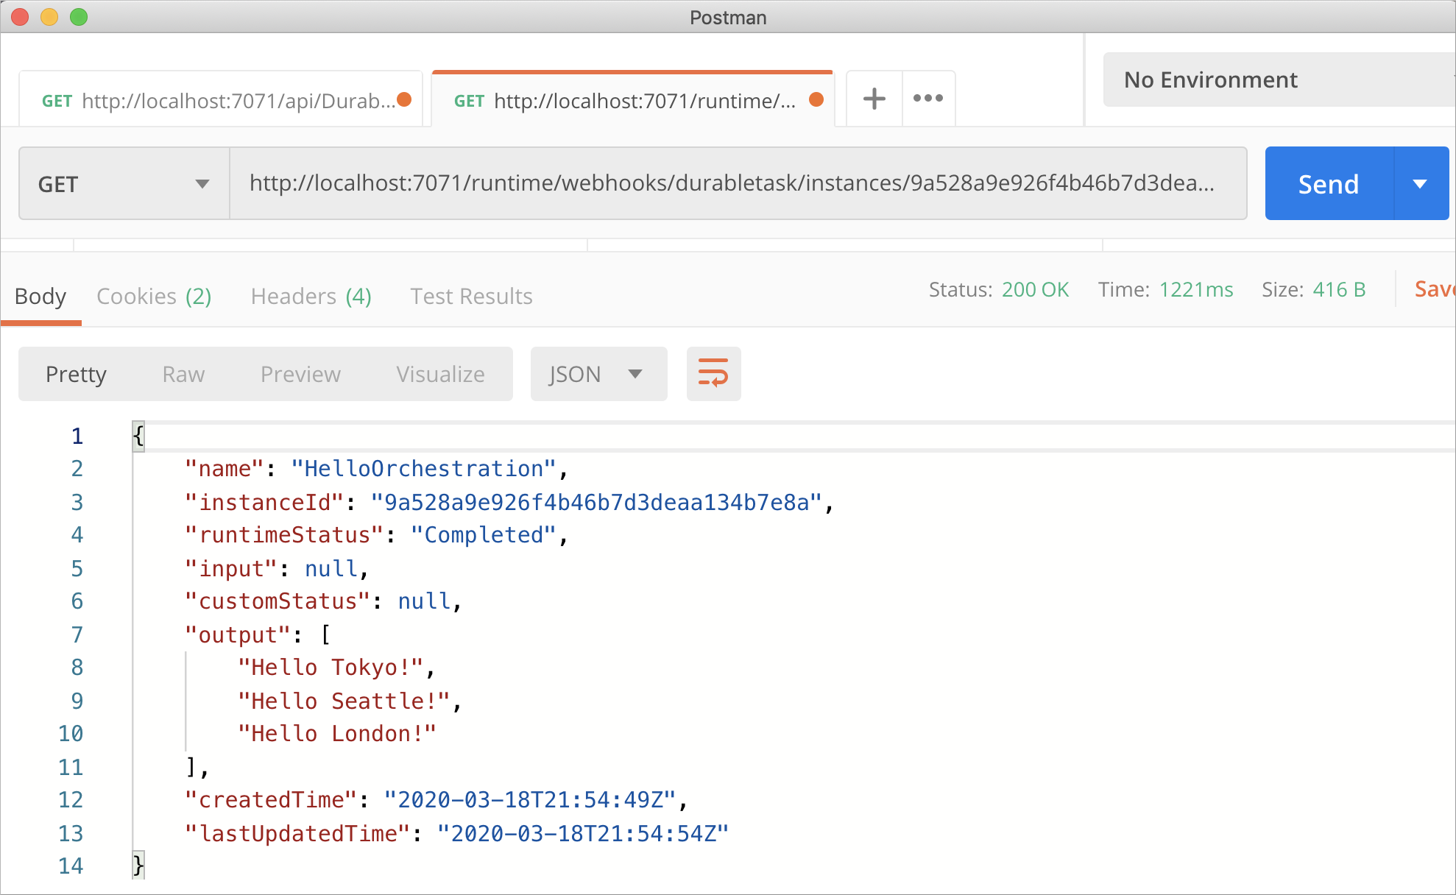
Task: Click inside the request URL field
Action: tap(736, 183)
